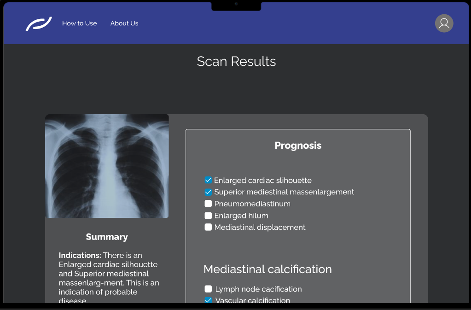Click the Enlarged cardiac slihouette label
The width and height of the screenshot is (471, 310).
[x=263, y=180]
